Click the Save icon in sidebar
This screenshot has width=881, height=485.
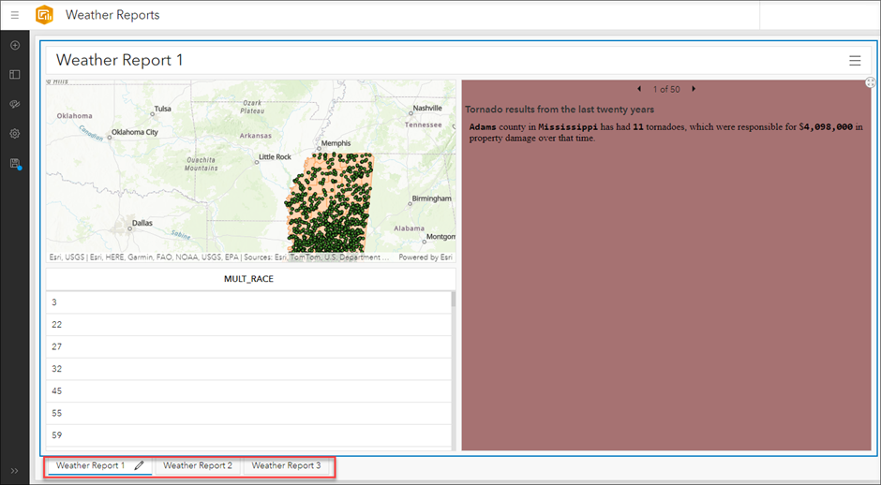15,163
